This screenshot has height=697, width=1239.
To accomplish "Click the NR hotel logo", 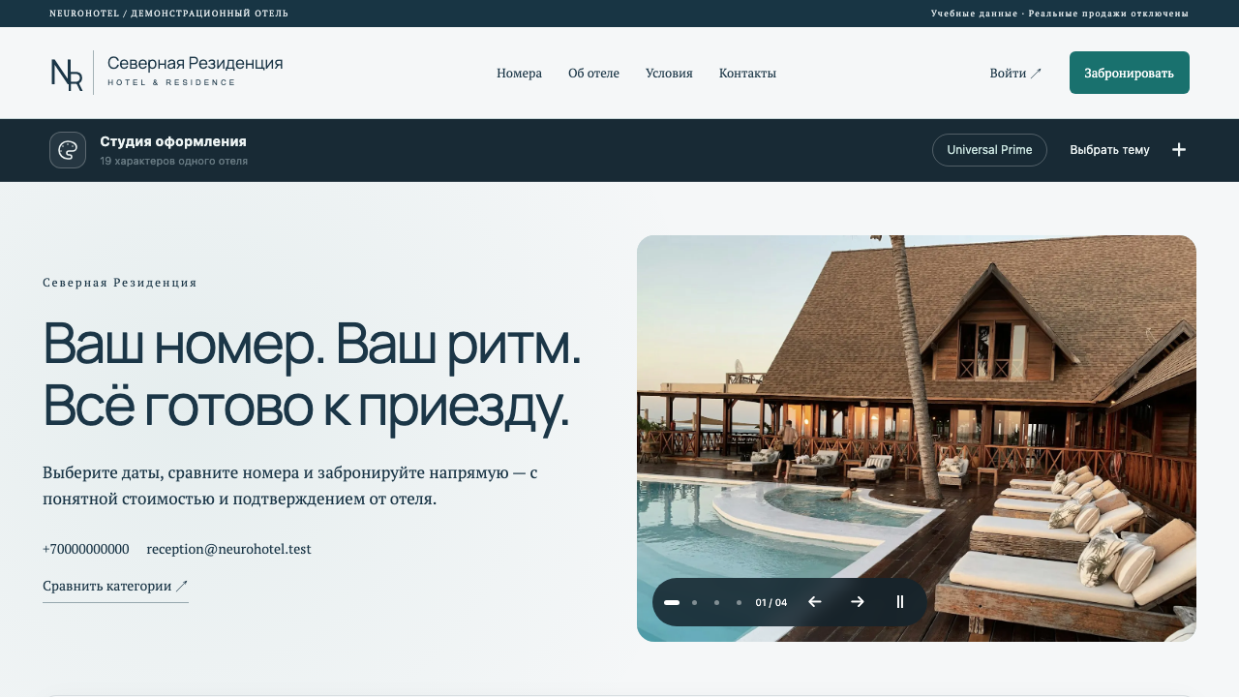I will (x=67, y=74).
